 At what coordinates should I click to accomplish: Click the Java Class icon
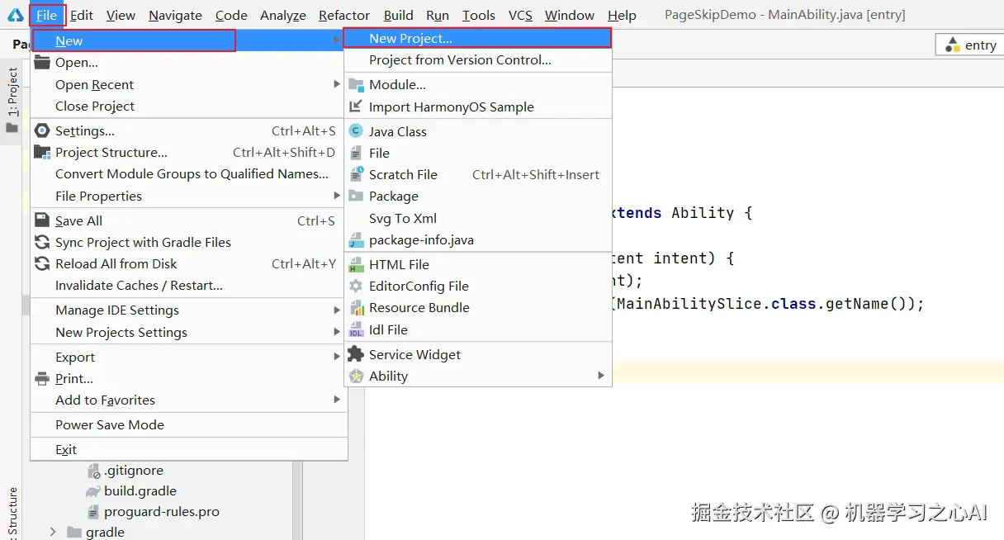click(356, 131)
